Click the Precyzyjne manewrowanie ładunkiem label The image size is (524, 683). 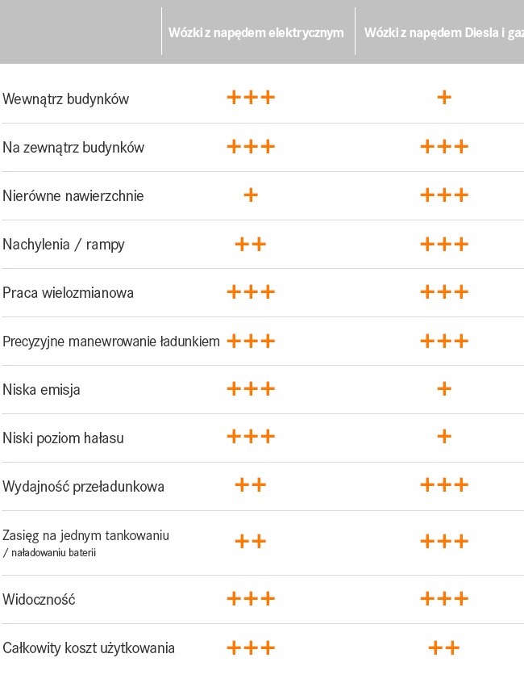coord(111,341)
